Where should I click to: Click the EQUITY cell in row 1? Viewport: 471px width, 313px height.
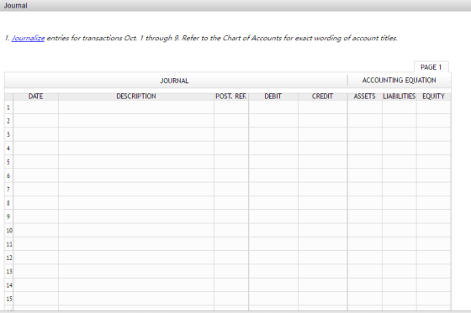tap(433, 107)
